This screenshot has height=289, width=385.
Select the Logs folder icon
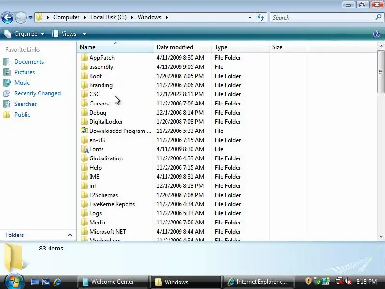point(84,213)
